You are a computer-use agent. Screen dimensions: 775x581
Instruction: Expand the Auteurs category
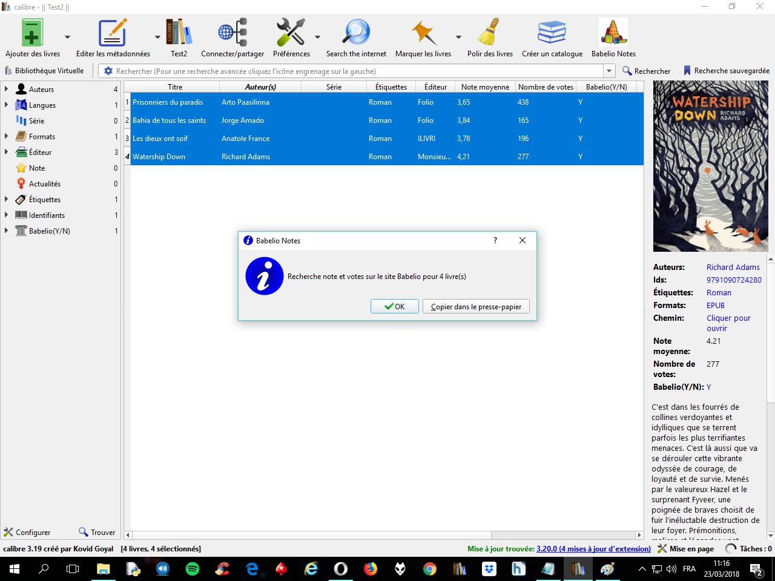[x=6, y=89]
